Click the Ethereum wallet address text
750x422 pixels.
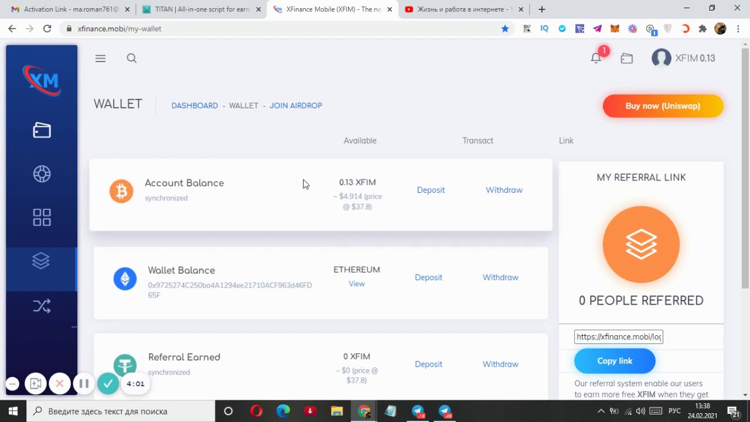coord(230,290)
